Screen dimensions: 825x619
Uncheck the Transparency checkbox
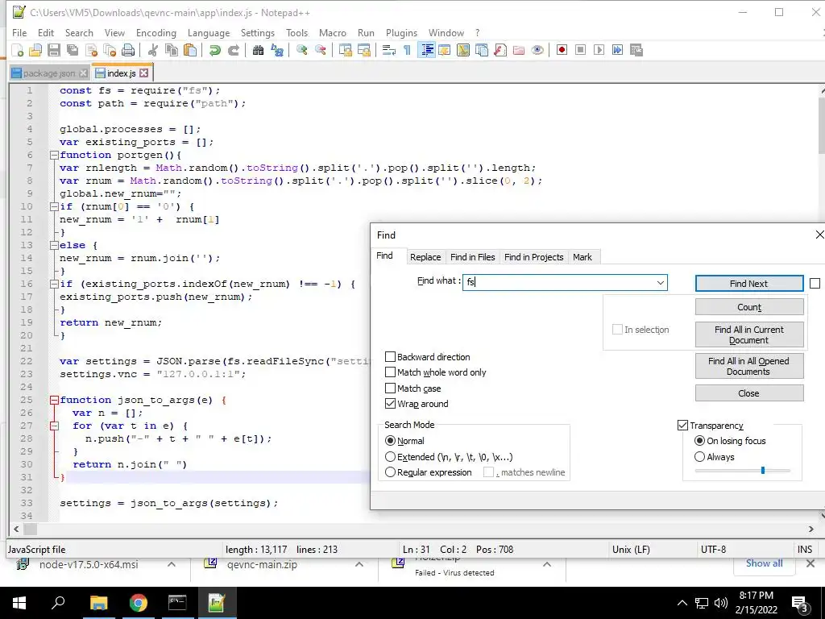click(683, 426)
